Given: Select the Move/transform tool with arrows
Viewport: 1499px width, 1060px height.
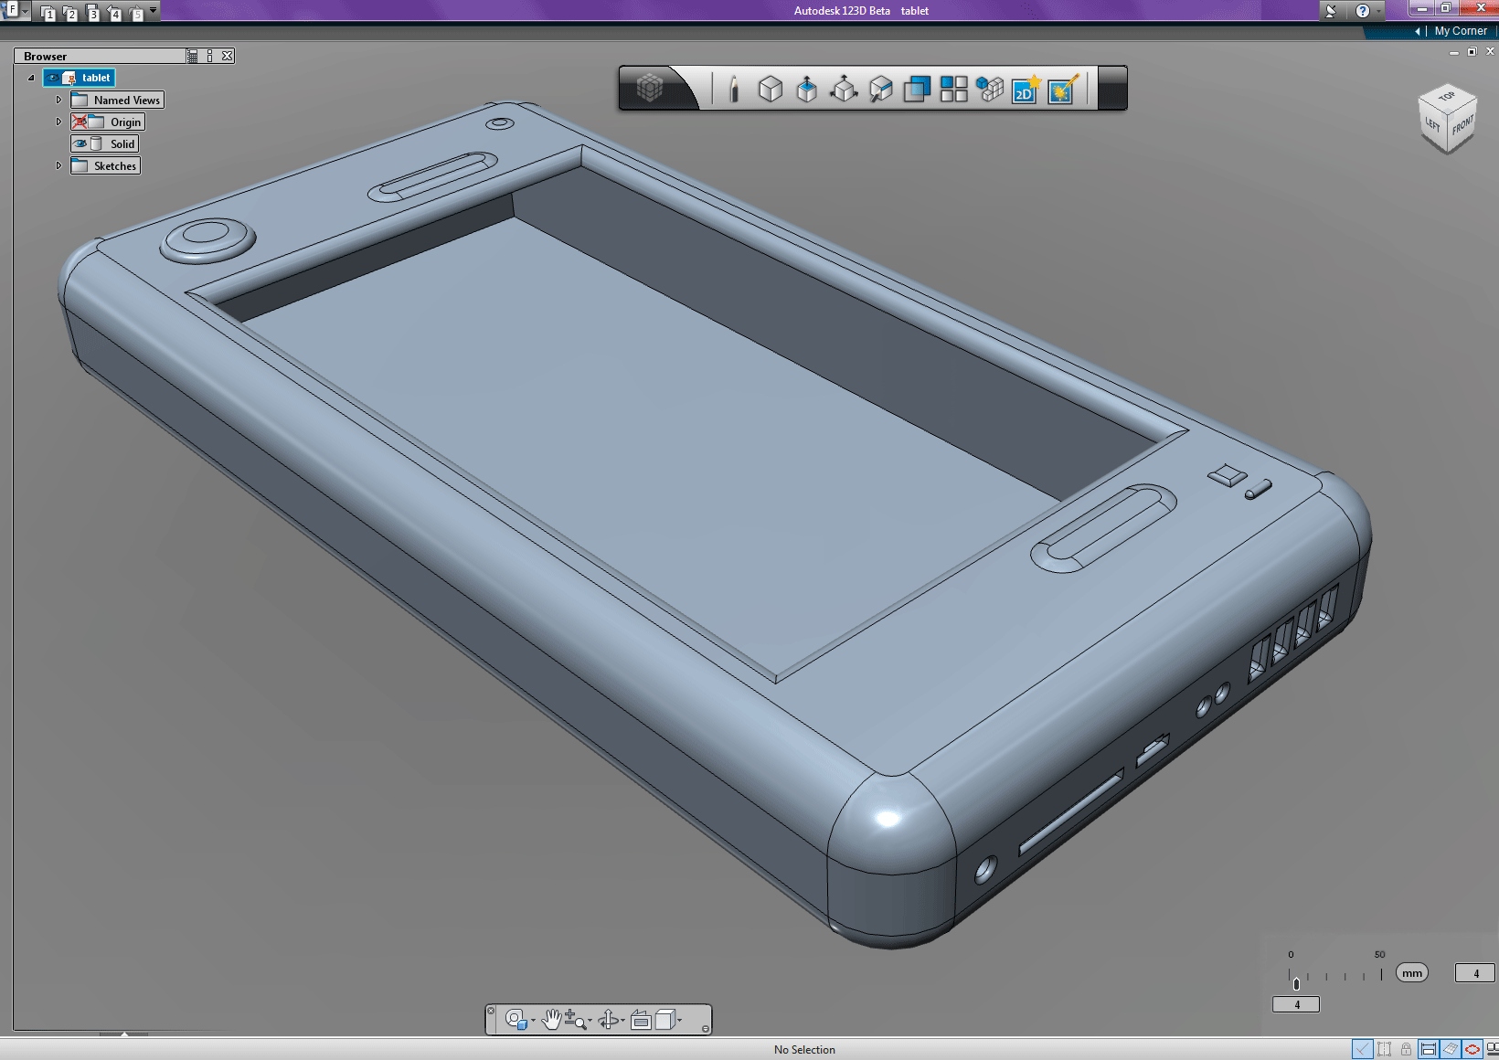Looking at the screenshot, I should pos(844,89).
